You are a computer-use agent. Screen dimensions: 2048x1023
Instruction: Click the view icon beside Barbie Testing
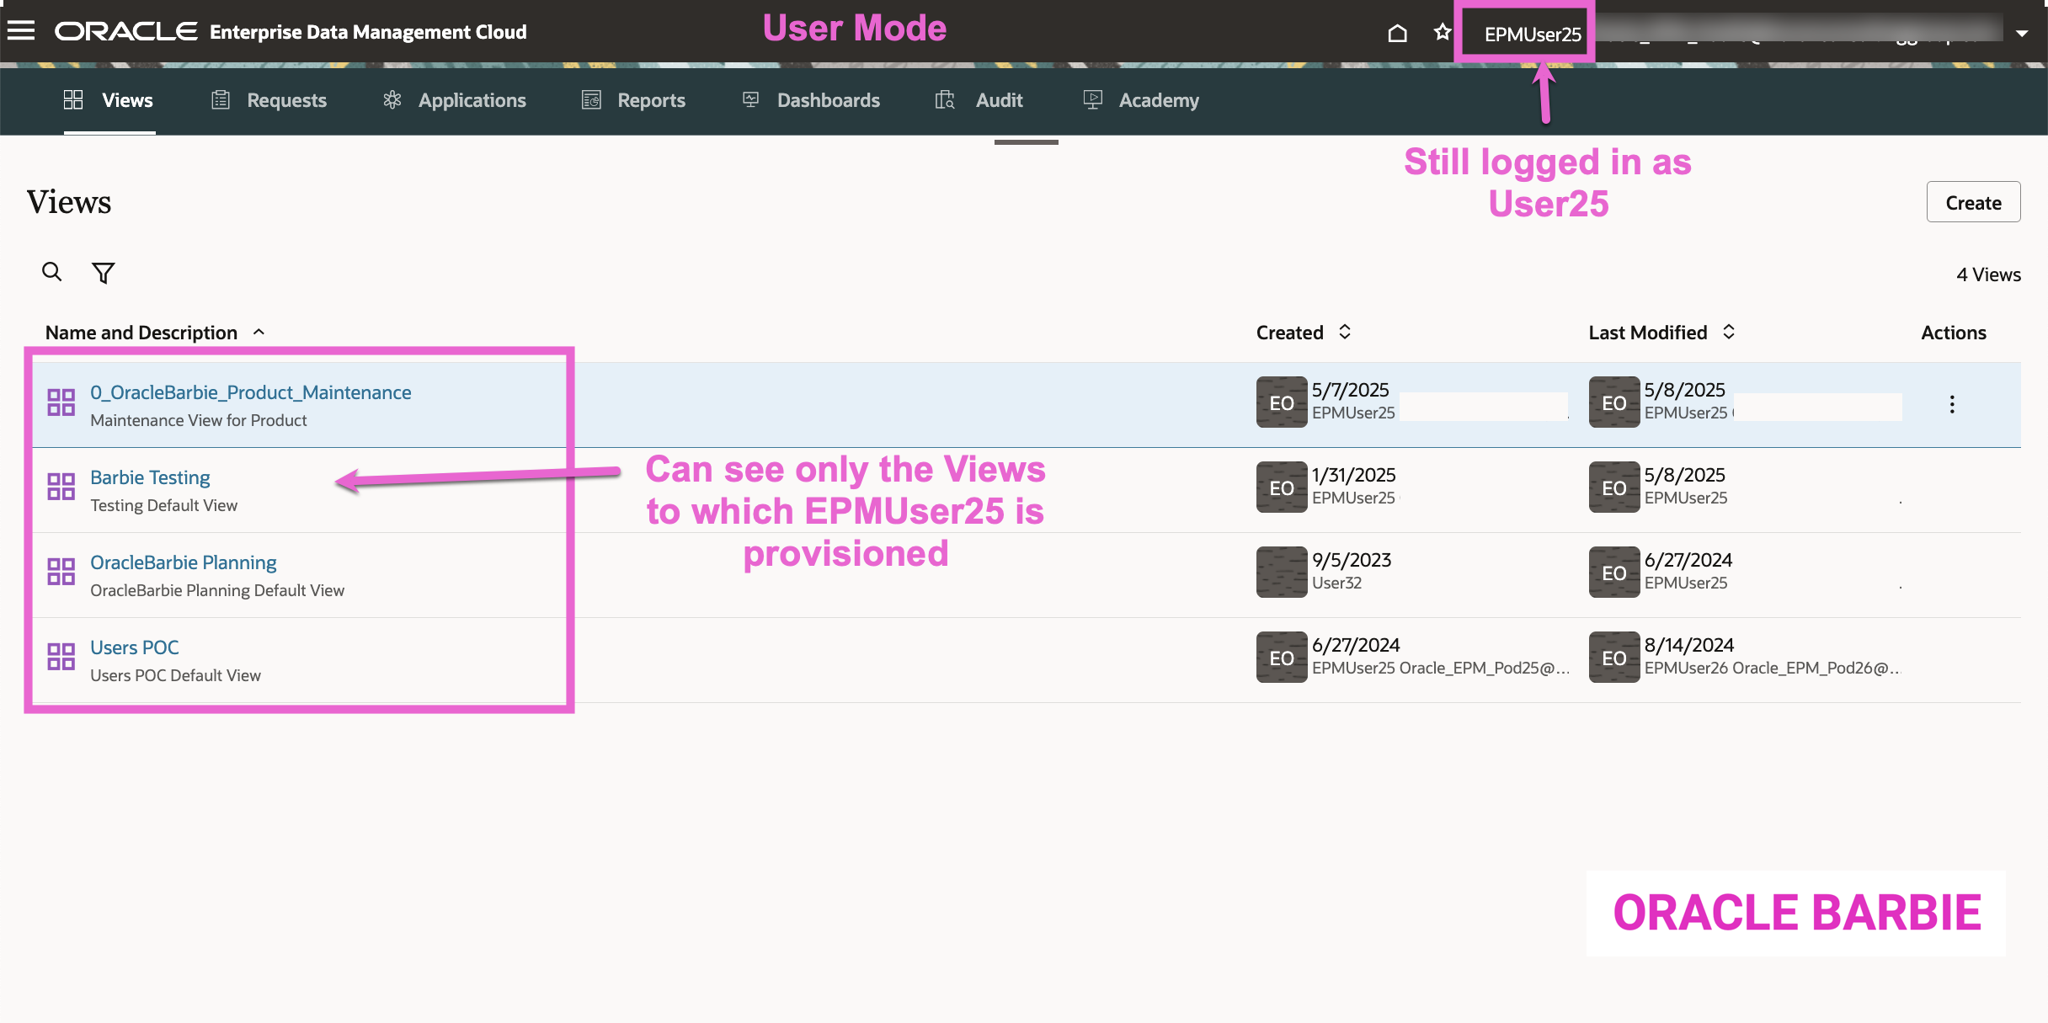(61, 487)
